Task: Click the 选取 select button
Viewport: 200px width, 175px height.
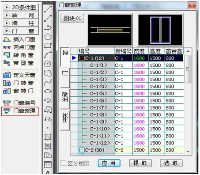Action: pyautogui.click(x=171, y=163)
